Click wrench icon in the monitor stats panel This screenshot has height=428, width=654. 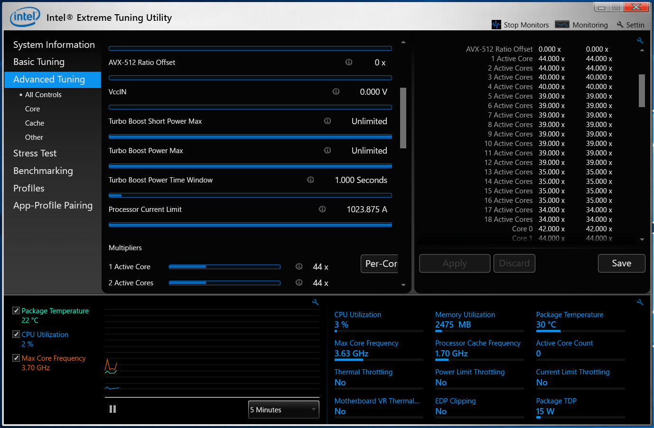[x=640, y=302]
